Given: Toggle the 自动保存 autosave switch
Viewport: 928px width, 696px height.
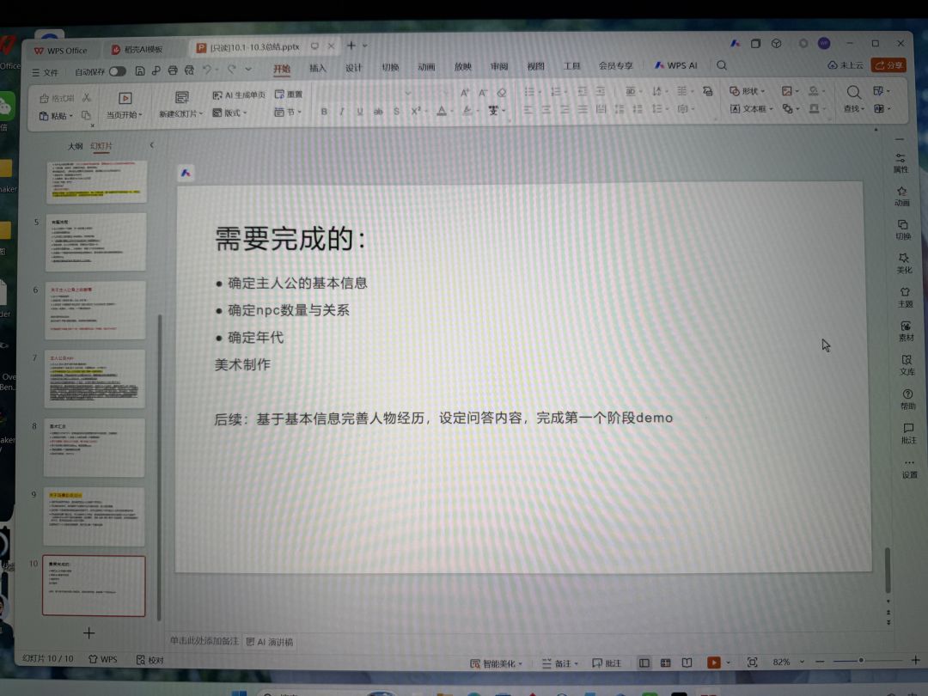Looking at the screenshot, I should [x=117, y=71].
